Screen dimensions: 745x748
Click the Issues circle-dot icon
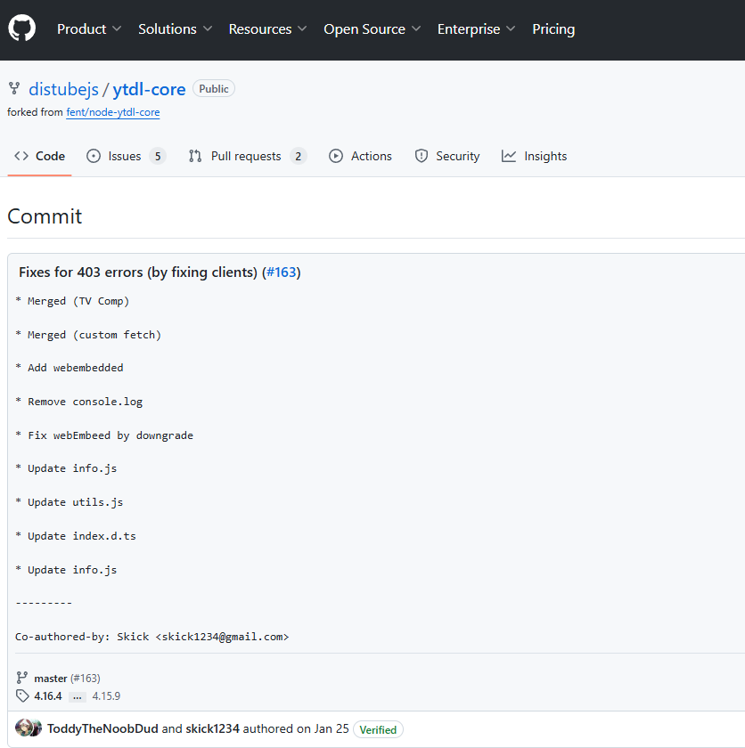[94, 156]
